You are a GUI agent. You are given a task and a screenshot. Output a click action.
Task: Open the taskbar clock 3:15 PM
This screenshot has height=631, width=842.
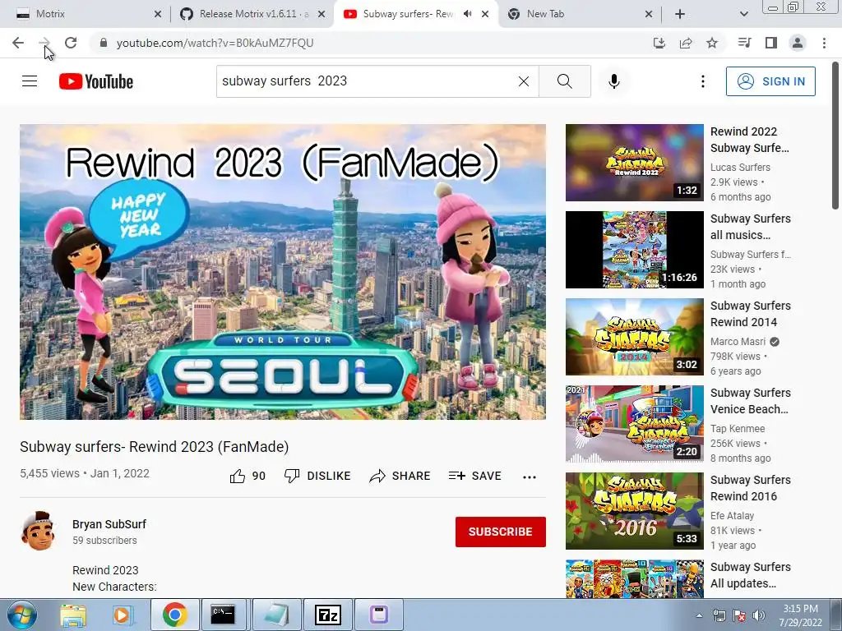(800, 615)
